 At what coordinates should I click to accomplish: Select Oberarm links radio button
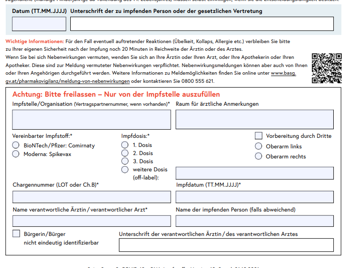coord(259,146)
